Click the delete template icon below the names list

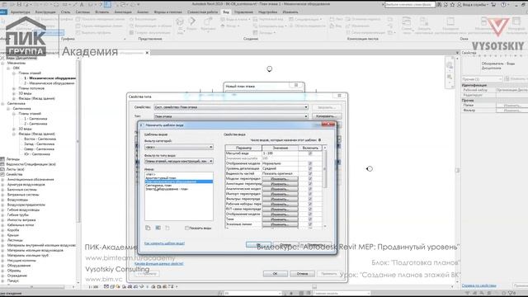(x=167, y=228)
